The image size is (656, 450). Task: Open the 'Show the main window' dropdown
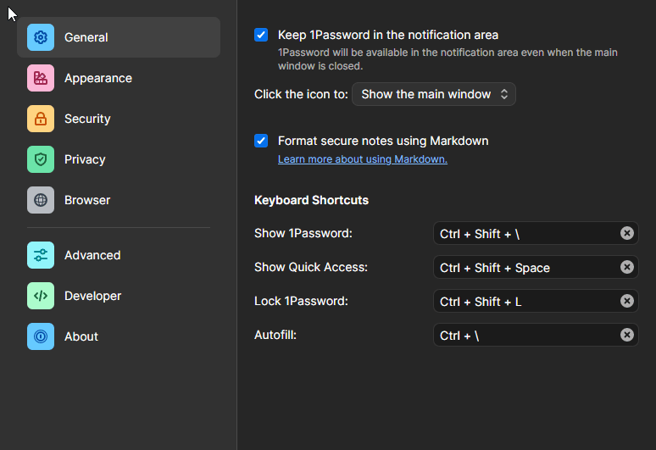point(434,94)
